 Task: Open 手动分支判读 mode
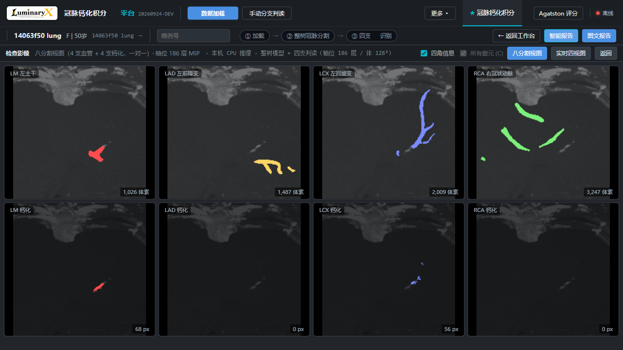[267, 13]
